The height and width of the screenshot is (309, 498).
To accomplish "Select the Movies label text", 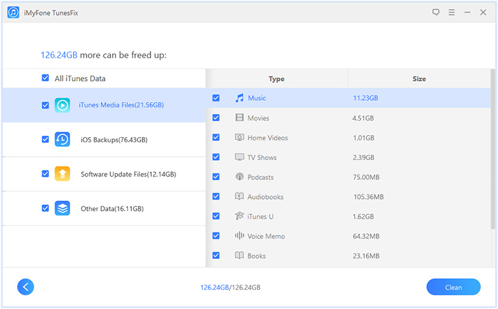I will [258, 118].
